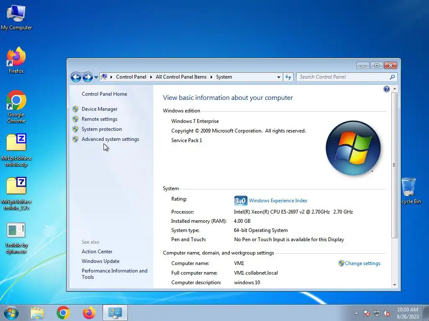Click the Windows 7 Enterprise text
The width and height of the screenshot is (429, 321).
click(x=195, y=121)
